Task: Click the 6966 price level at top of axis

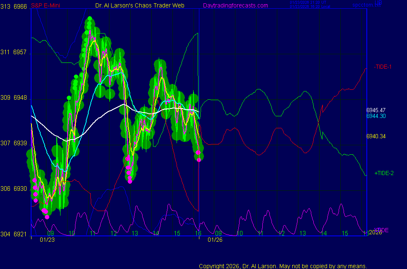Action: tap(20, 7)
